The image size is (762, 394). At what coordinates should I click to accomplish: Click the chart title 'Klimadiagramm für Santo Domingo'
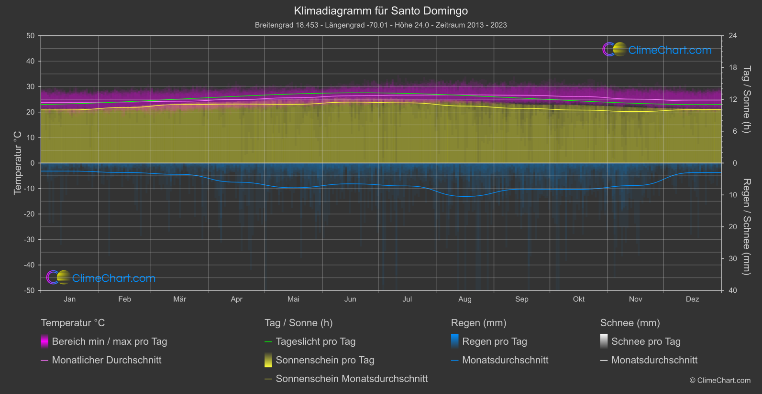[381, 11]
